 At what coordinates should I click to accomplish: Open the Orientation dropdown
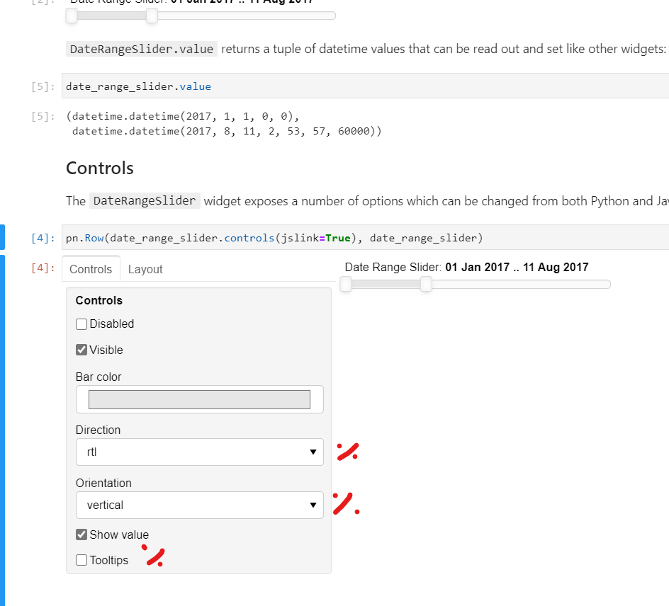point(199,505)
